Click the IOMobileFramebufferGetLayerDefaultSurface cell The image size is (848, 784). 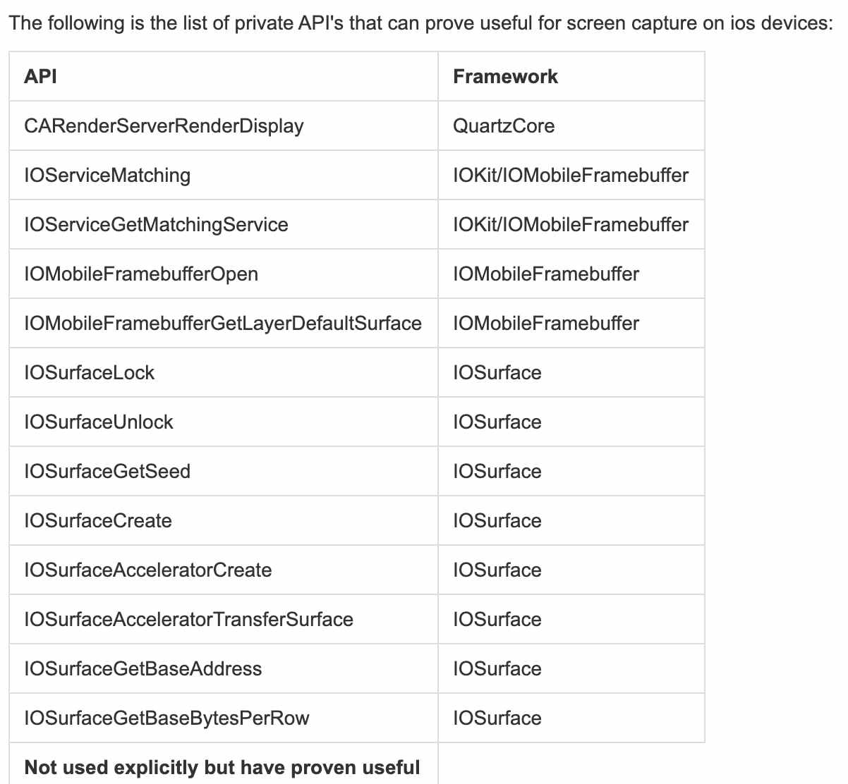click(x=223, y=323)
